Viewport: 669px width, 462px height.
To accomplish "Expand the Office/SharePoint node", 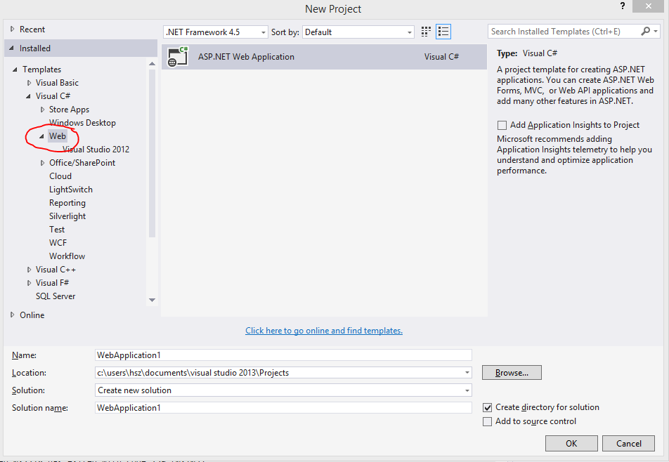I will click(42, 163).
